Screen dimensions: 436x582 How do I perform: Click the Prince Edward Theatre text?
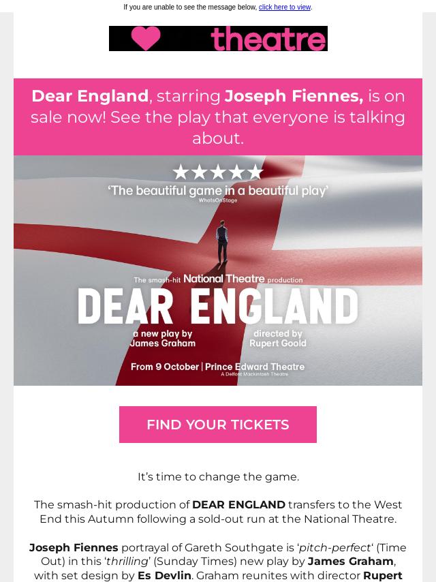[x=255, y=367]
